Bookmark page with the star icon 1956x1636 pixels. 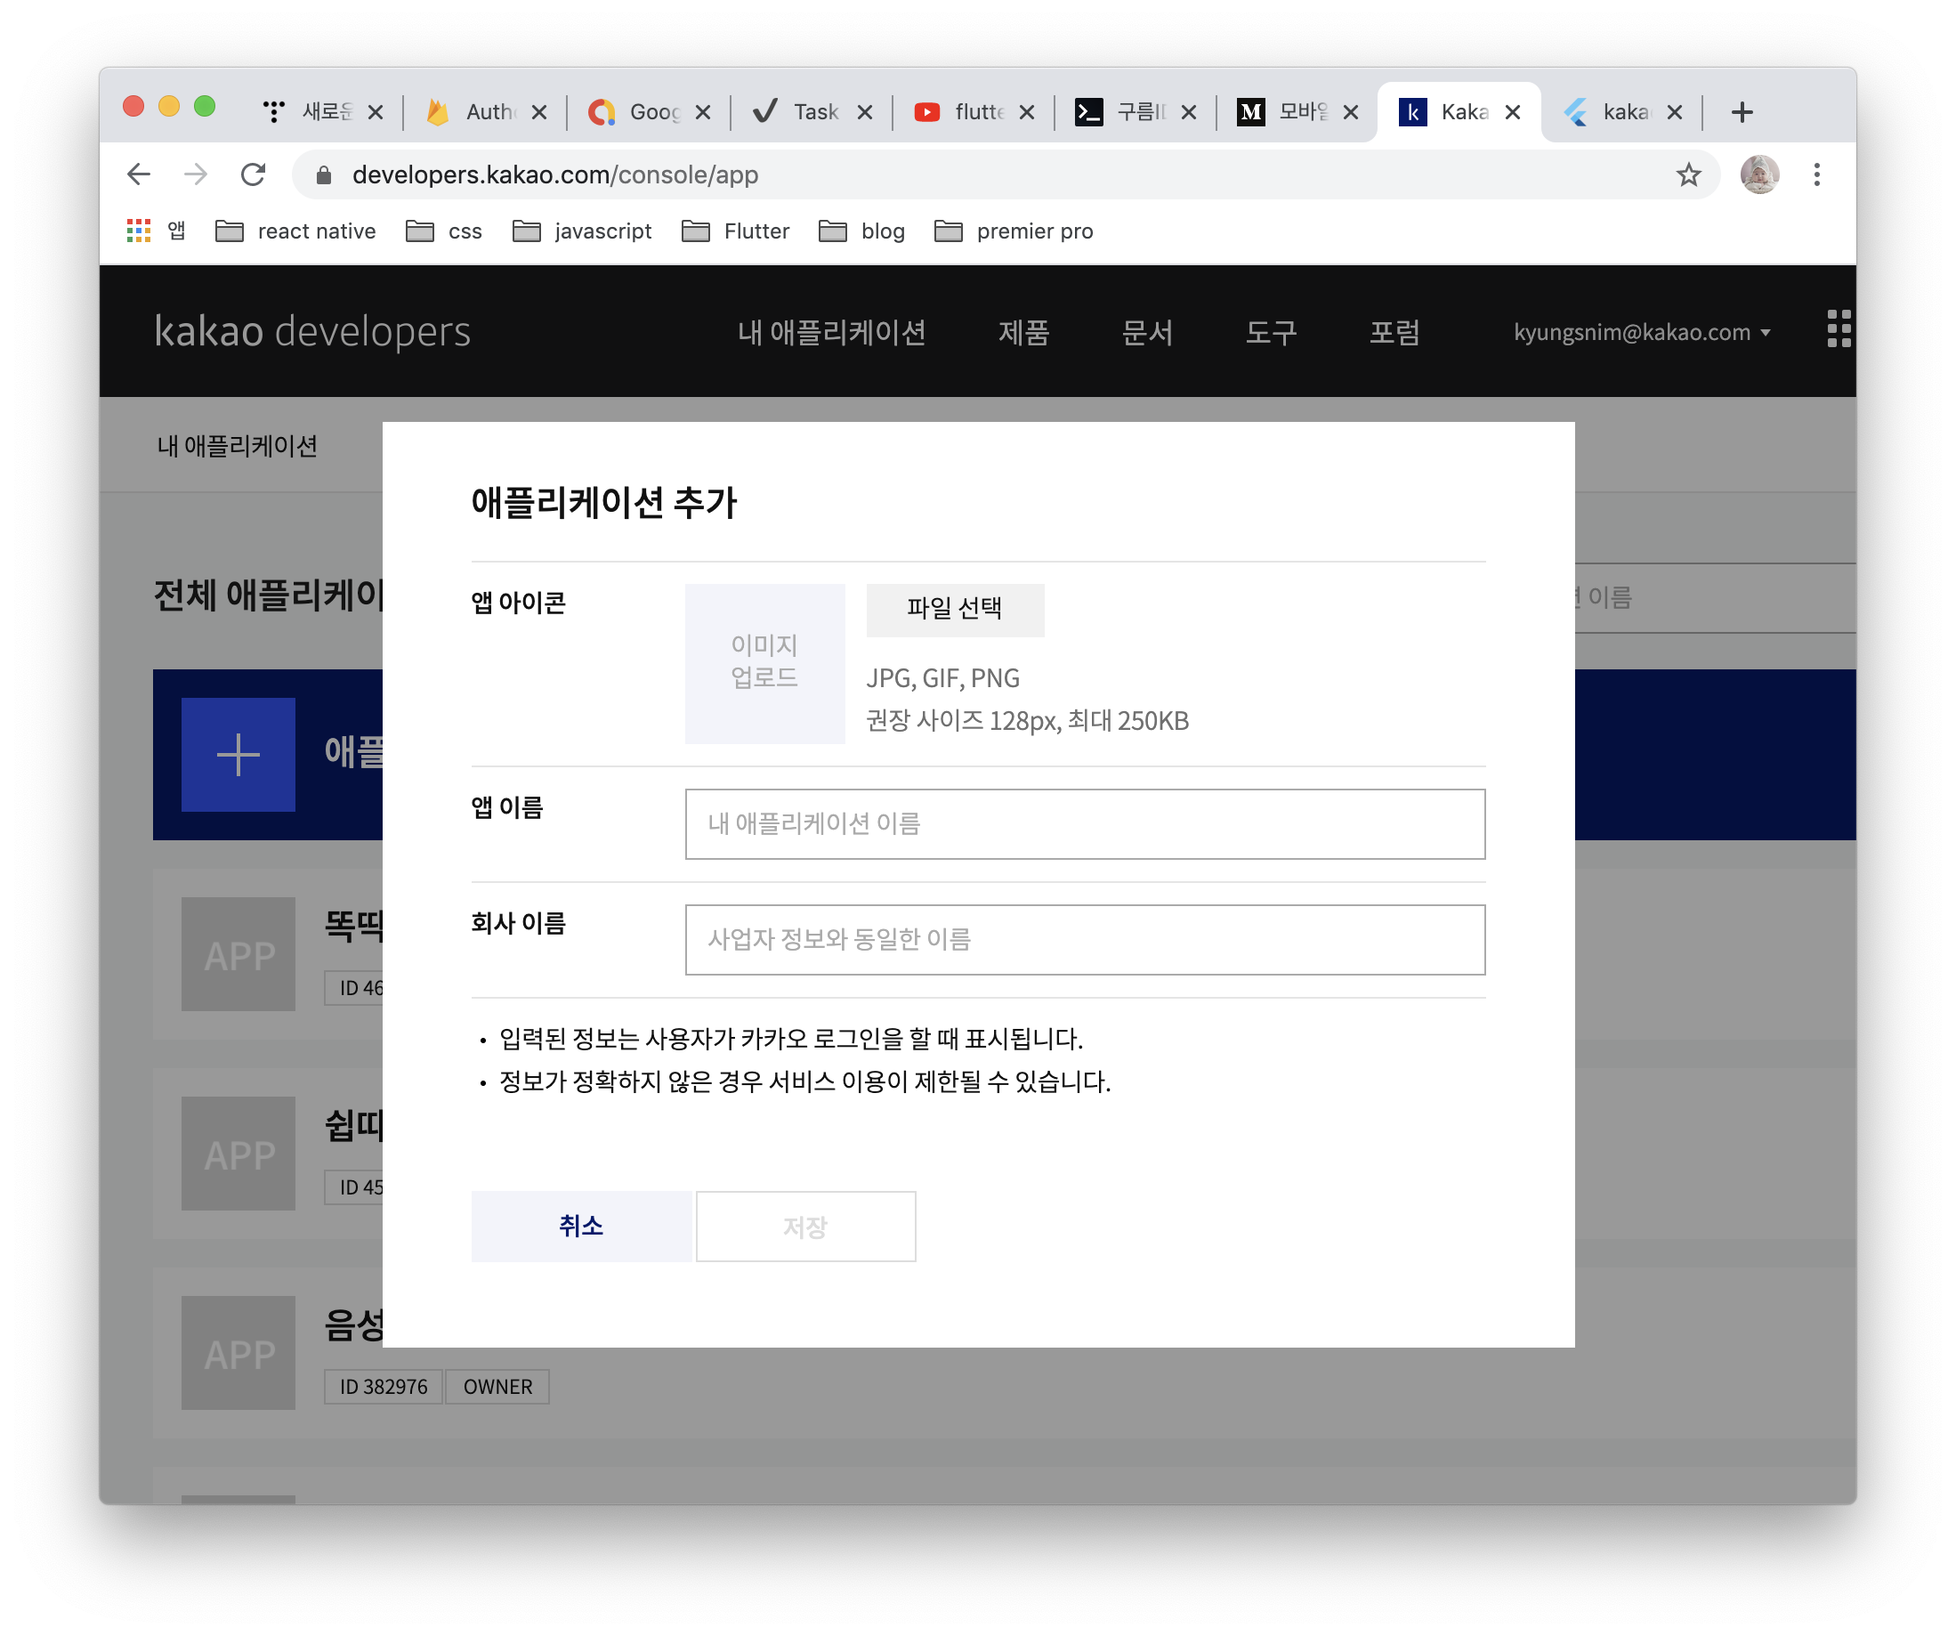pyautogui.click(x=1688, y=174)
